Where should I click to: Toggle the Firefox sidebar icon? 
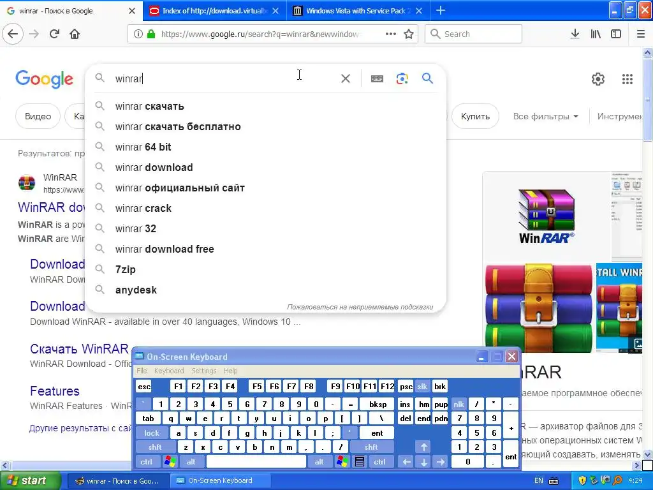616,34
